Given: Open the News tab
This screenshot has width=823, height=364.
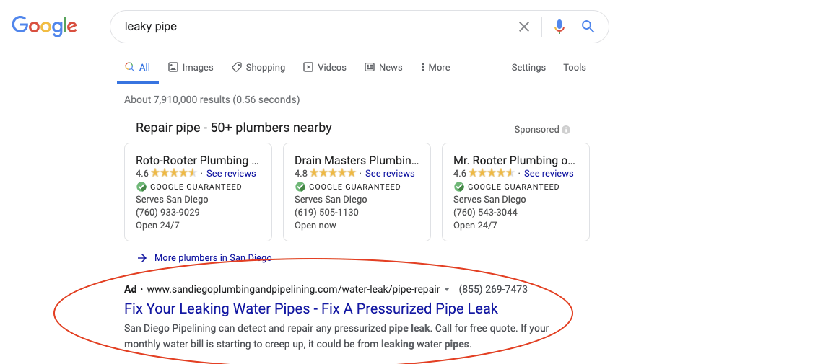Looking at the screenshot, I should [x=383, y=68].
